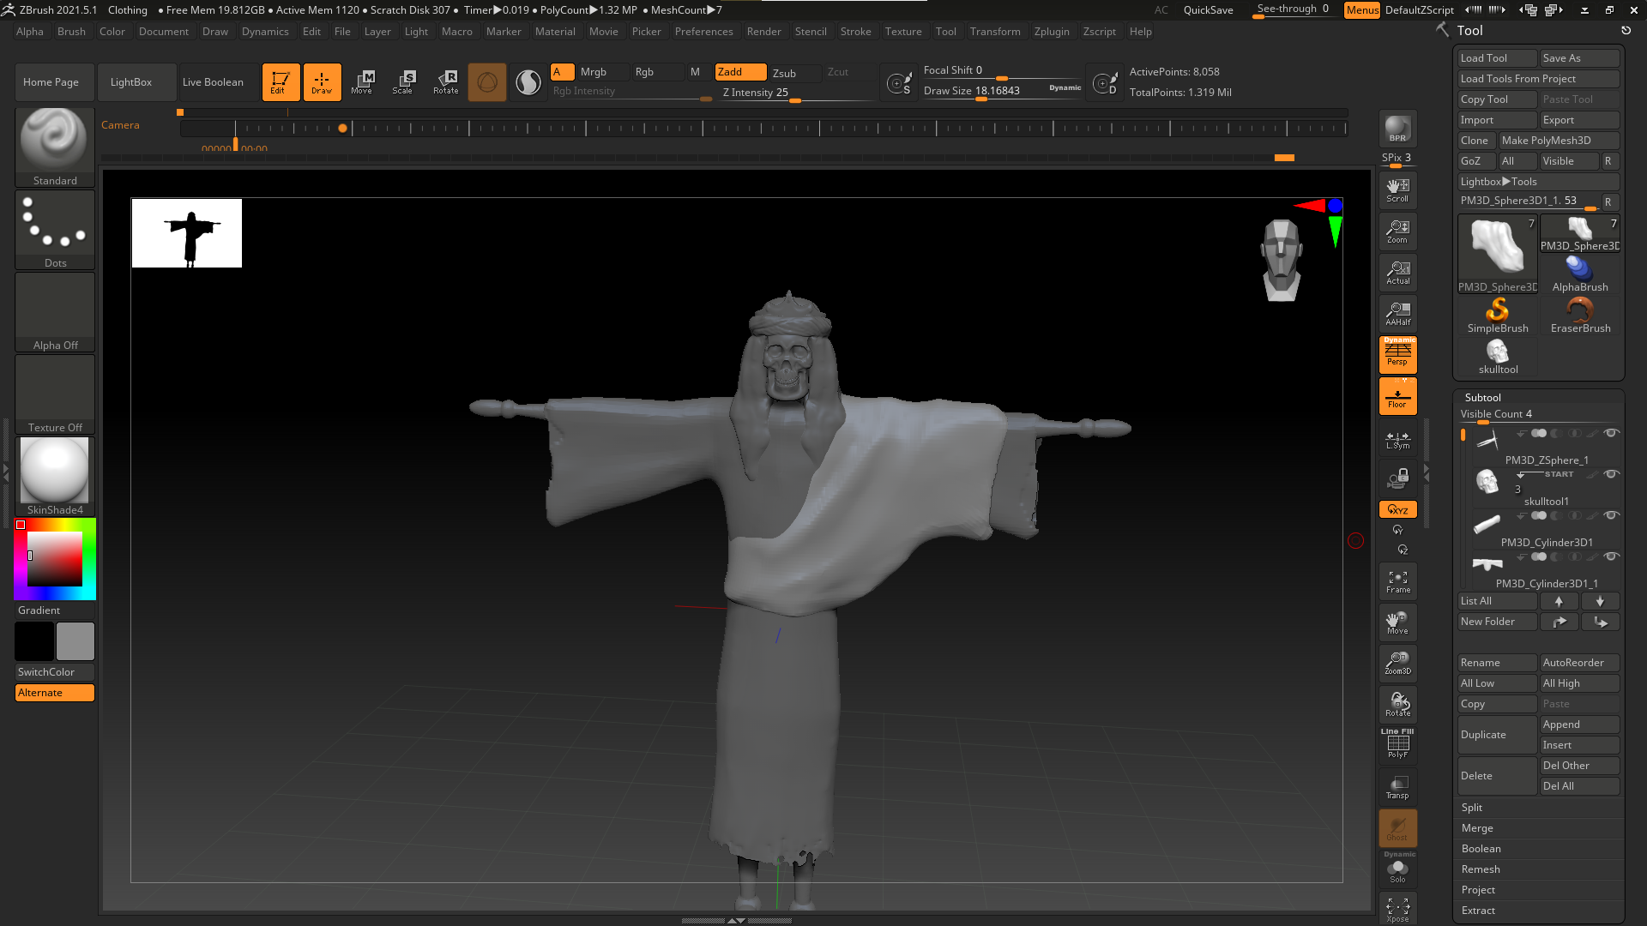
Task: Hide the skulltool1 subtool eye
Action: [1611, 474]
